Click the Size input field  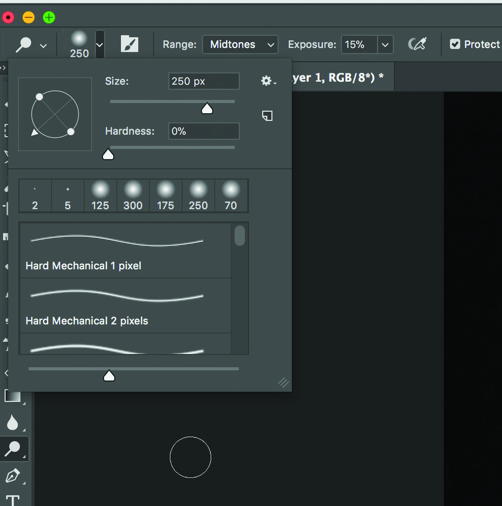pyautogui.click(x=204, y=81)
